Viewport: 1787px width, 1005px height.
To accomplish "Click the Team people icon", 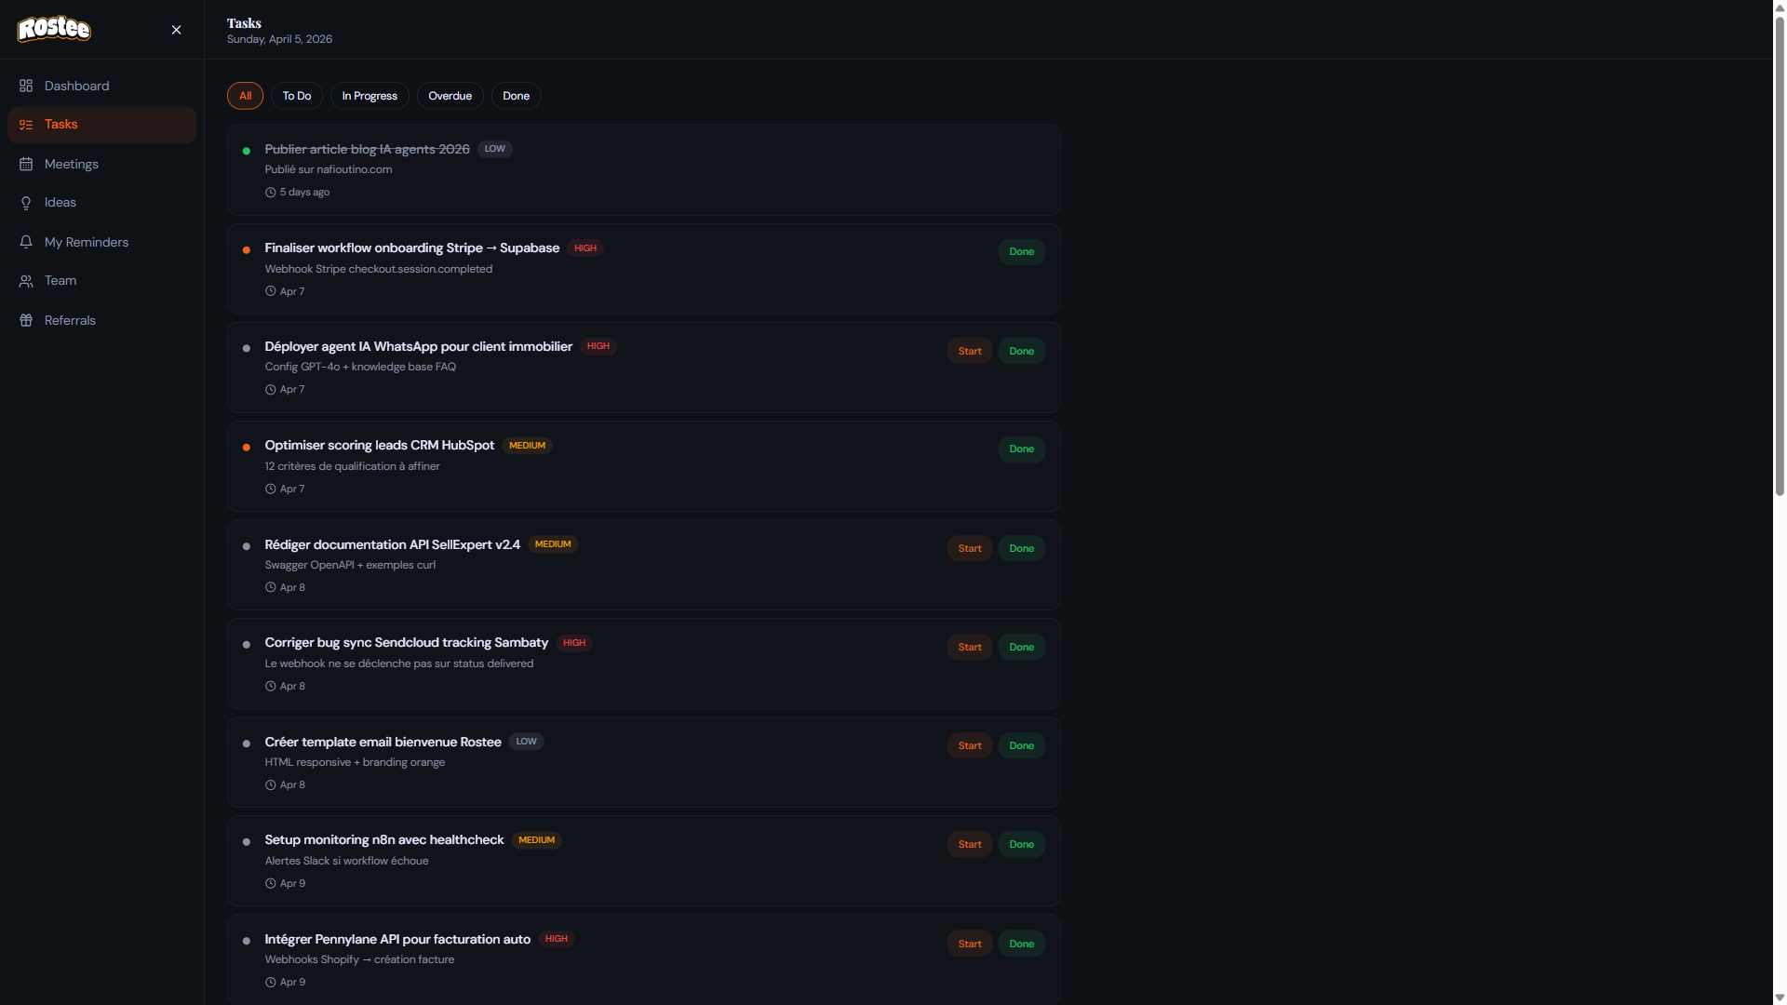I will pos(26,281).
